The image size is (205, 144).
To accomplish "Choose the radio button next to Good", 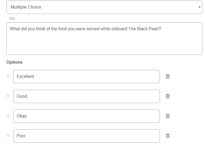I will 8,96.
